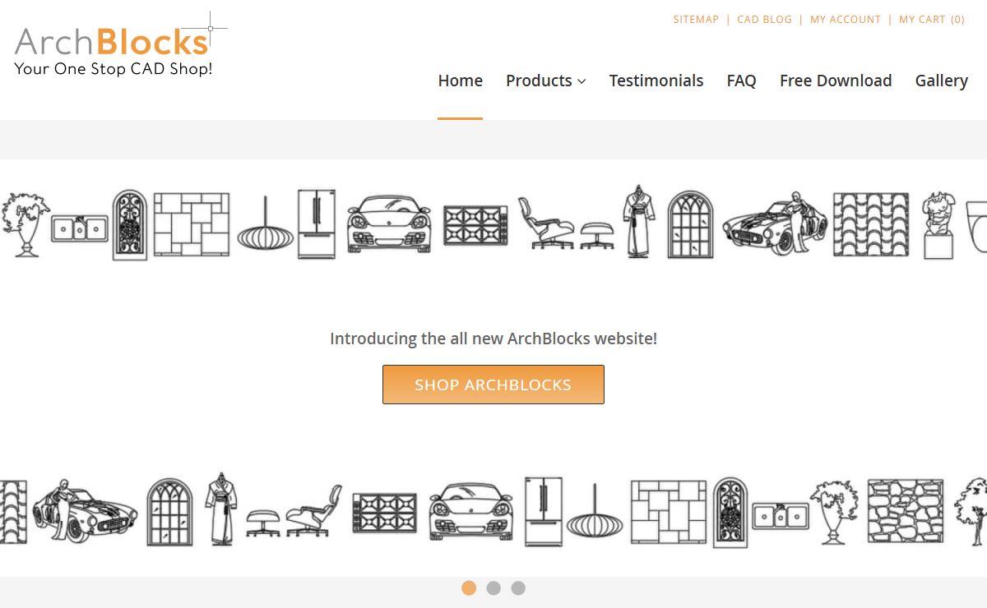Click the cooktop range in bottom row

point(385,514)
